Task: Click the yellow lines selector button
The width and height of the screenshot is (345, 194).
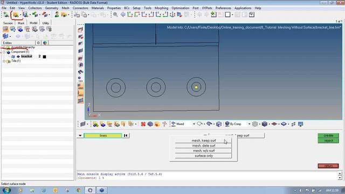Action: coord(103,135)
